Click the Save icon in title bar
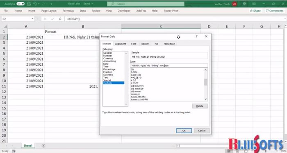Image resolution: width=287 pixels, height=153 pixels. pyautogui.click(x=29, y=4)
